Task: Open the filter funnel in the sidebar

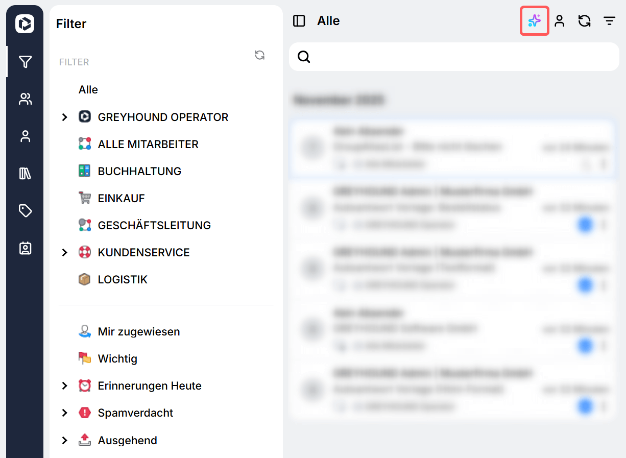Action: [x=25, y=62]
